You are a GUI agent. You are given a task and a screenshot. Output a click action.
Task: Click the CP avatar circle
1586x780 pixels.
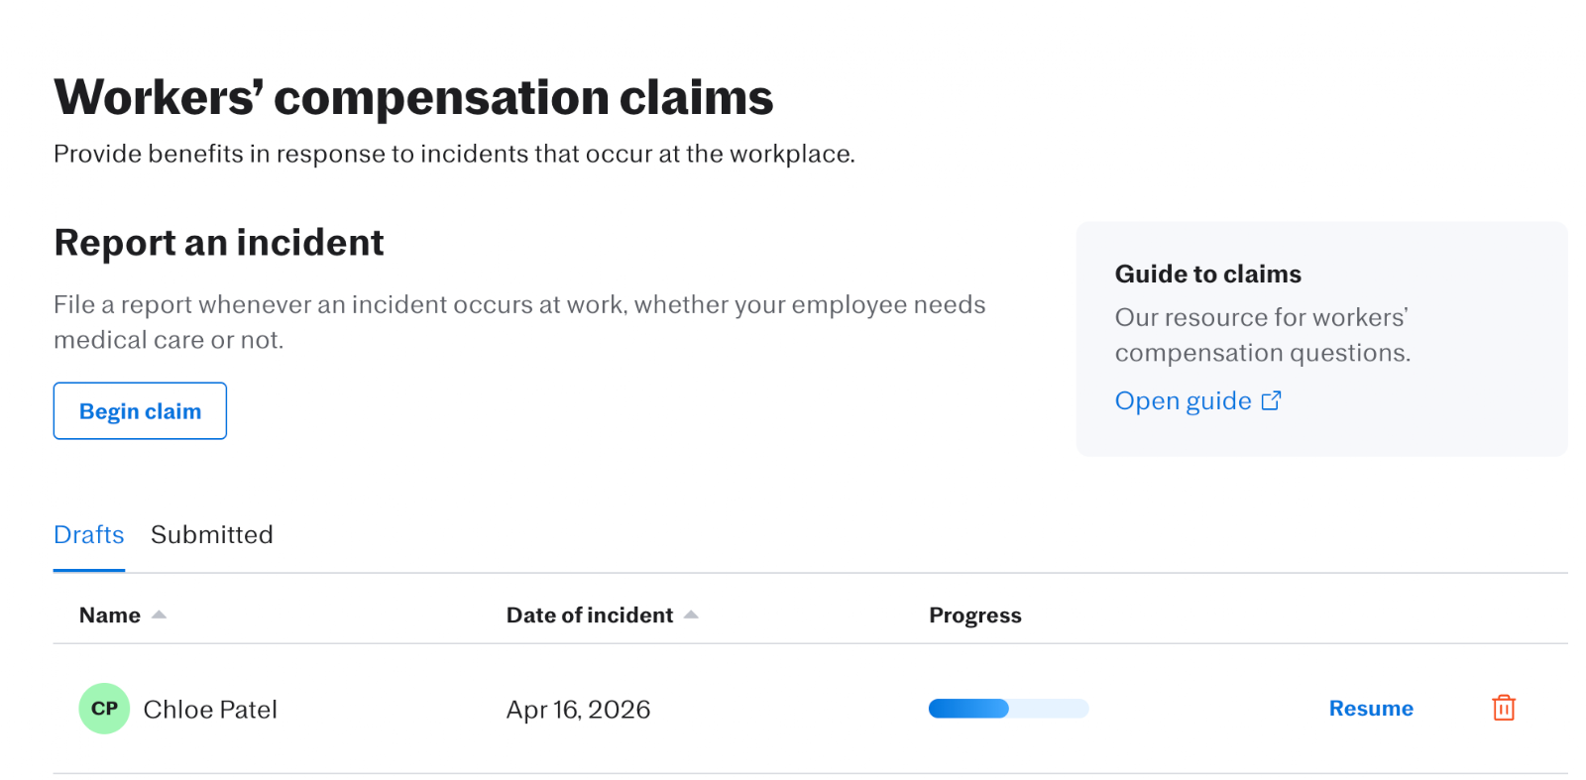[x=104, y=709]
